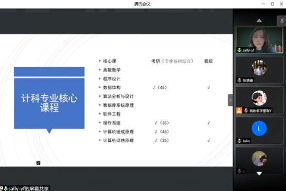Click muted mic icon of 我的名字里有Y
The width and height of the screenshot is (286, 191).
(x=246, y=110)
